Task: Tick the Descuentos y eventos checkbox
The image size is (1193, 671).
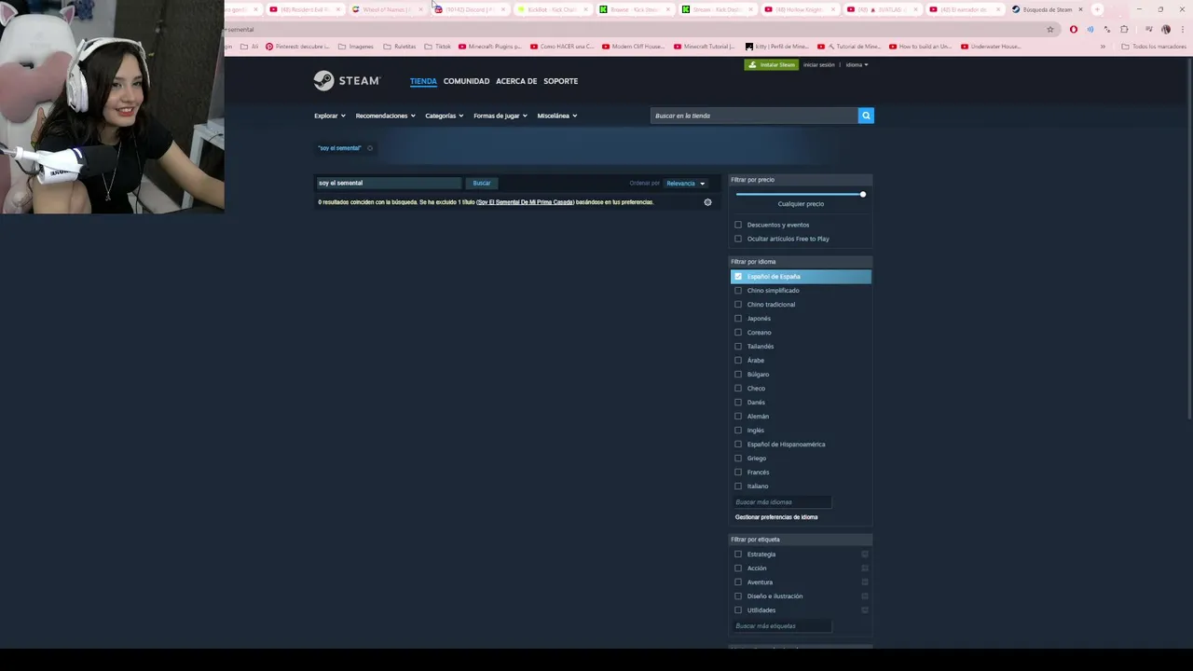Action: (x=738, y=225)
